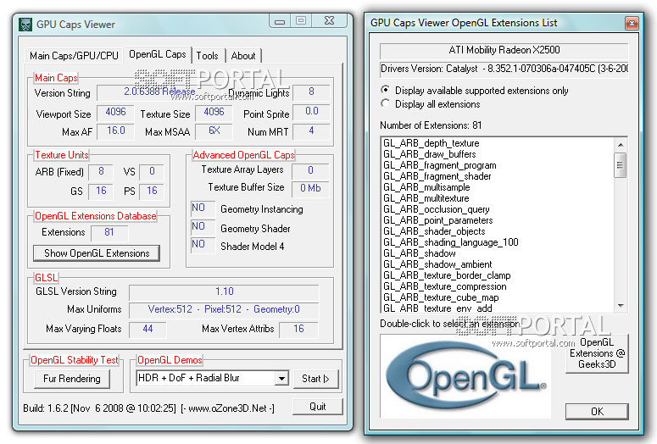Confirm with OK in Extensions List

597,411
